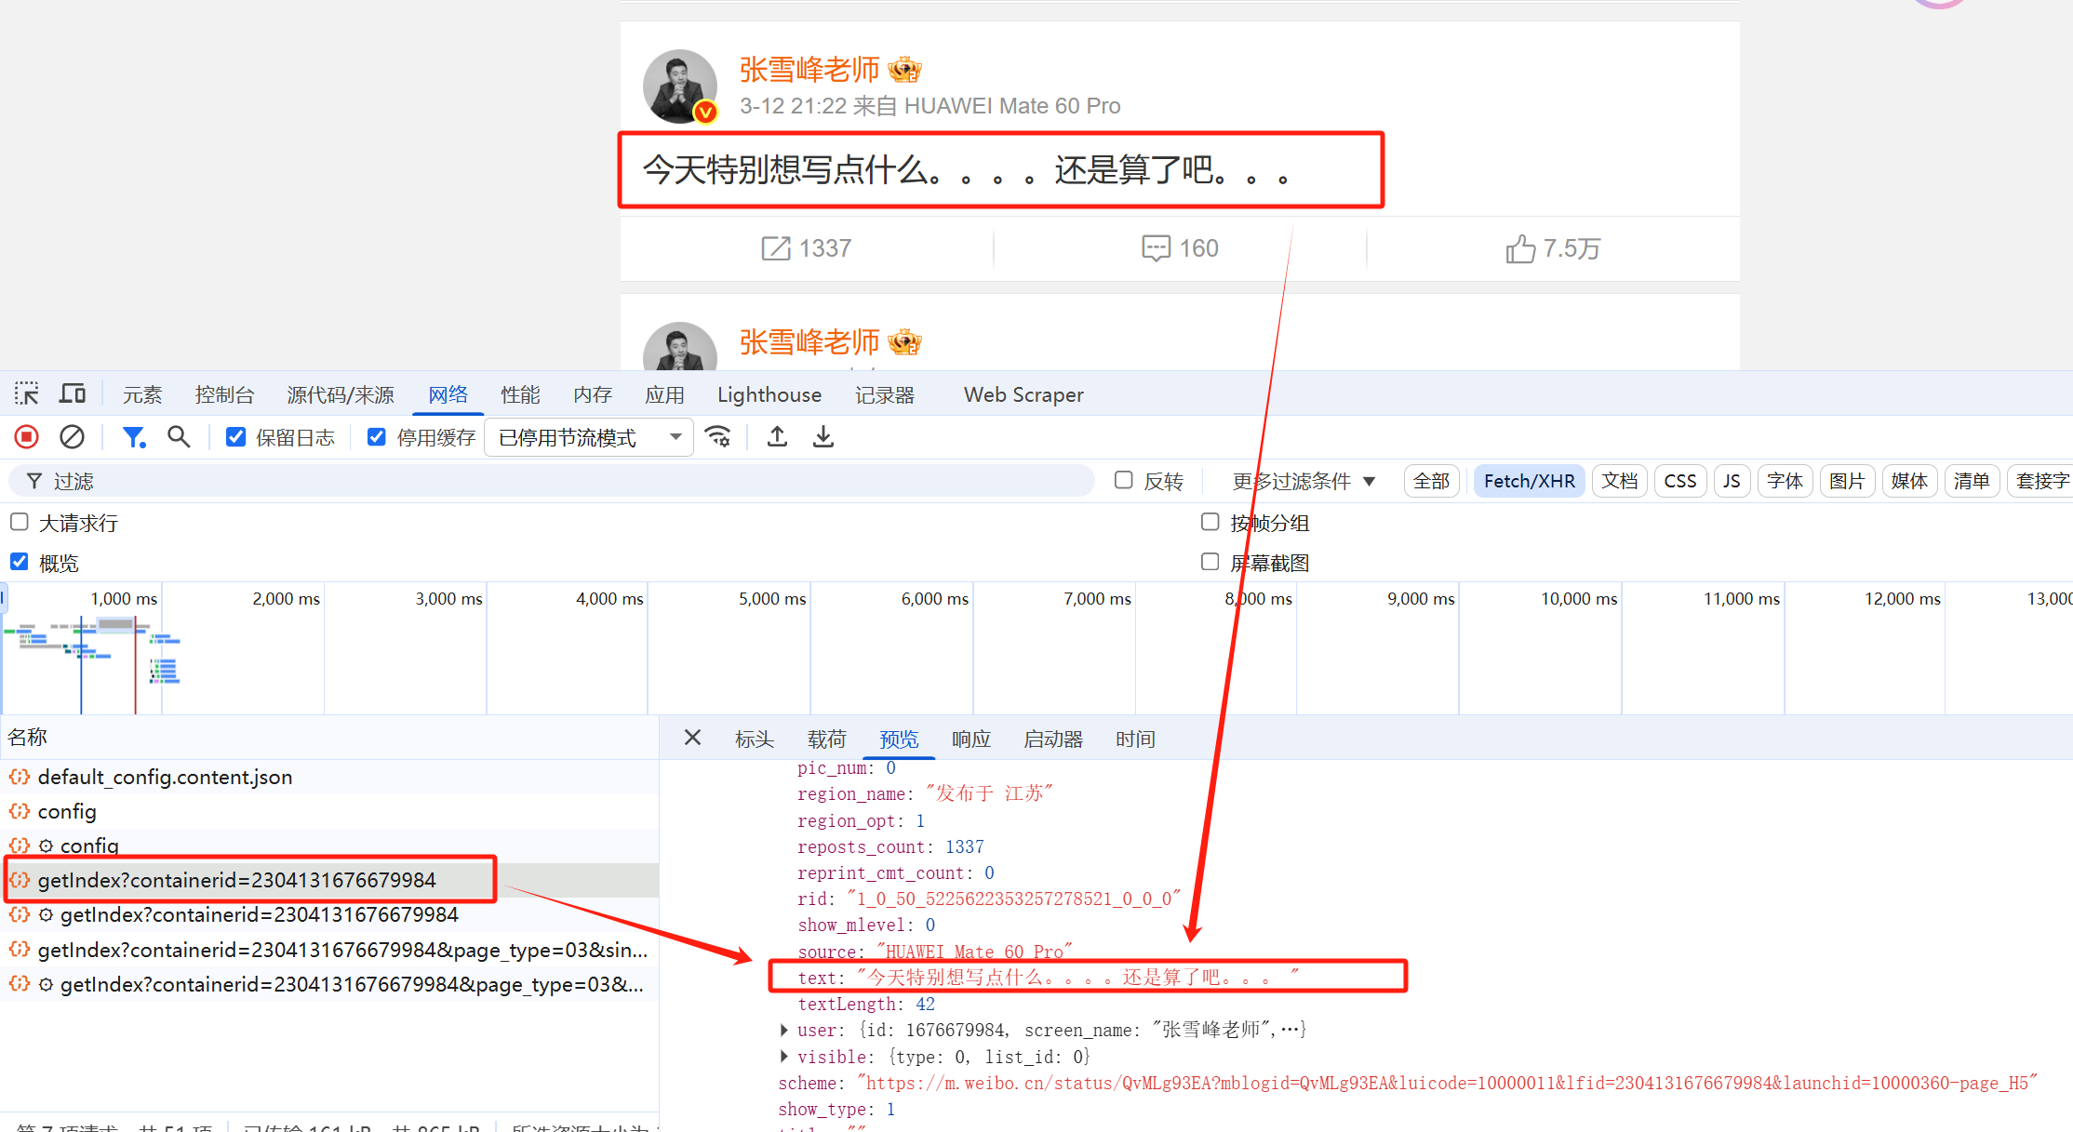Open network search with the magnifier icon

tap(179, 436)
